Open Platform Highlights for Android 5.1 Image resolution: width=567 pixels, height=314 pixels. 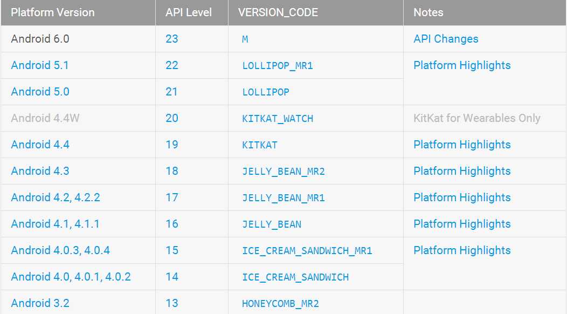462,65
